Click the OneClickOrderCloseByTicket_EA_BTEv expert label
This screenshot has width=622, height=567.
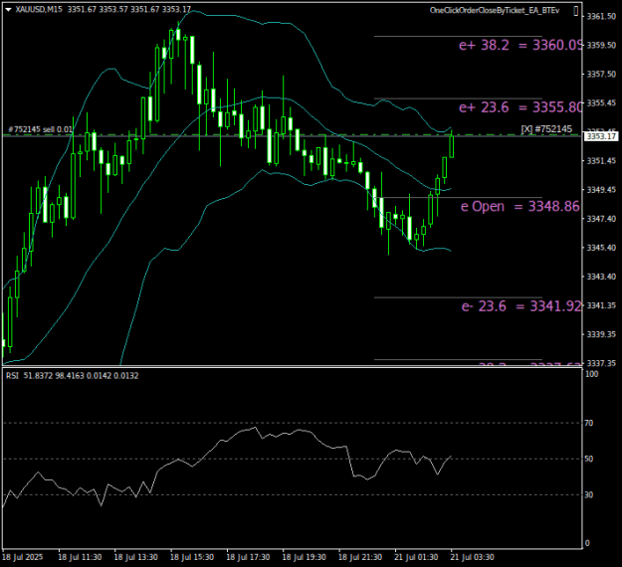pyautogui.click(x=495, y=10)
